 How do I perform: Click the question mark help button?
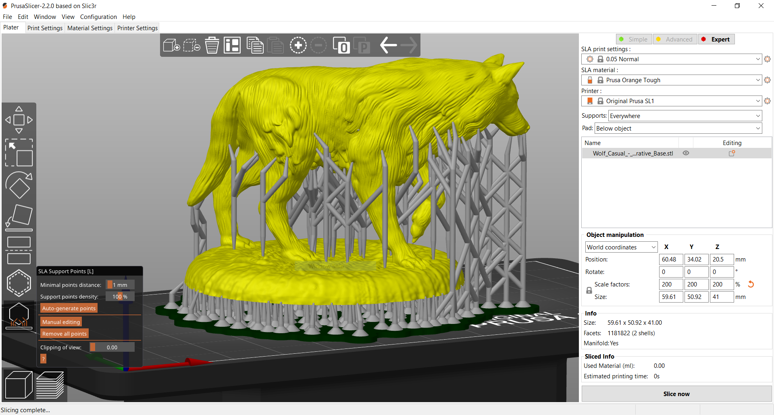click(44, 359)
